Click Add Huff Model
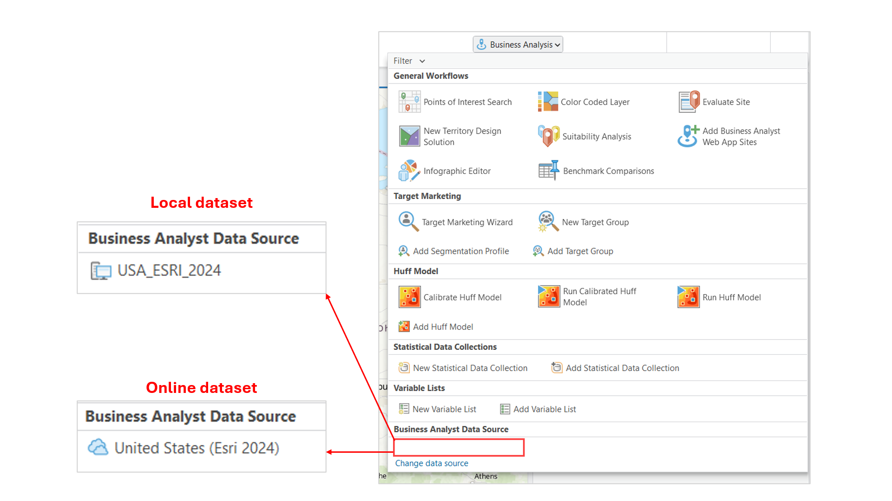The width and height of the screenshot is (892, 501). coord(443,327)
